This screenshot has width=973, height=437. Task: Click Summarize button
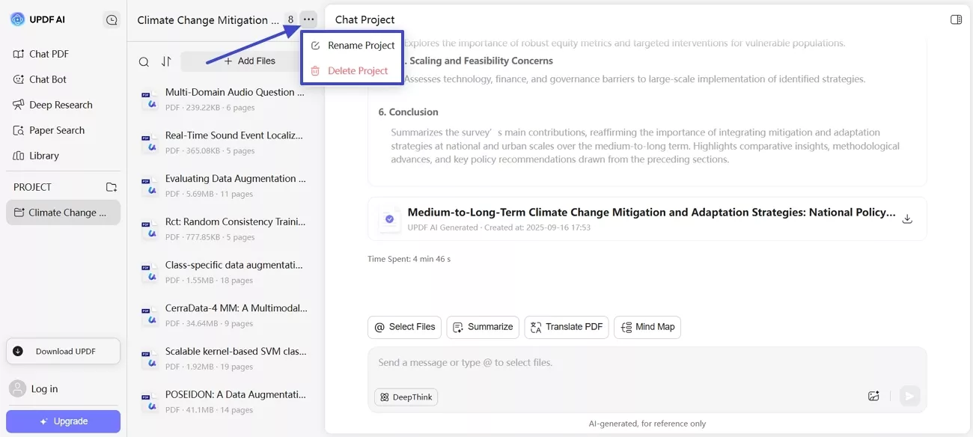tap(483, 327)
